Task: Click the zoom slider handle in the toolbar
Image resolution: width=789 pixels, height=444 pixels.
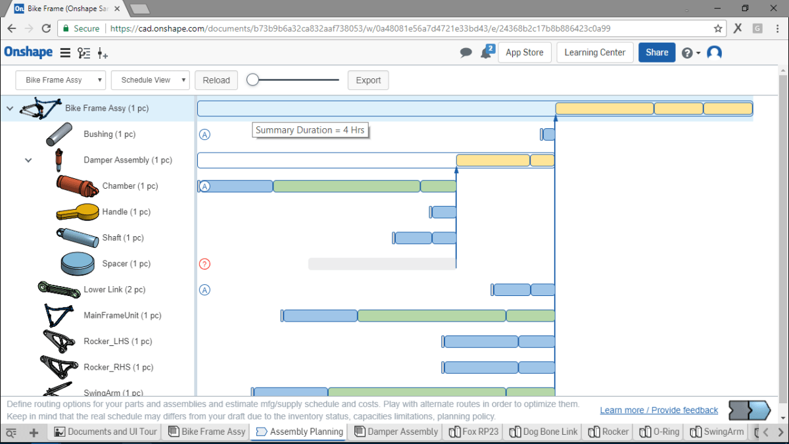Action: [252, 78]
